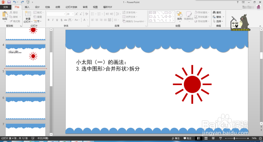Viewport: 263px width, 142px height.
Task: Cut selection with the 剪切 button
Action: (x=14, y=12)
